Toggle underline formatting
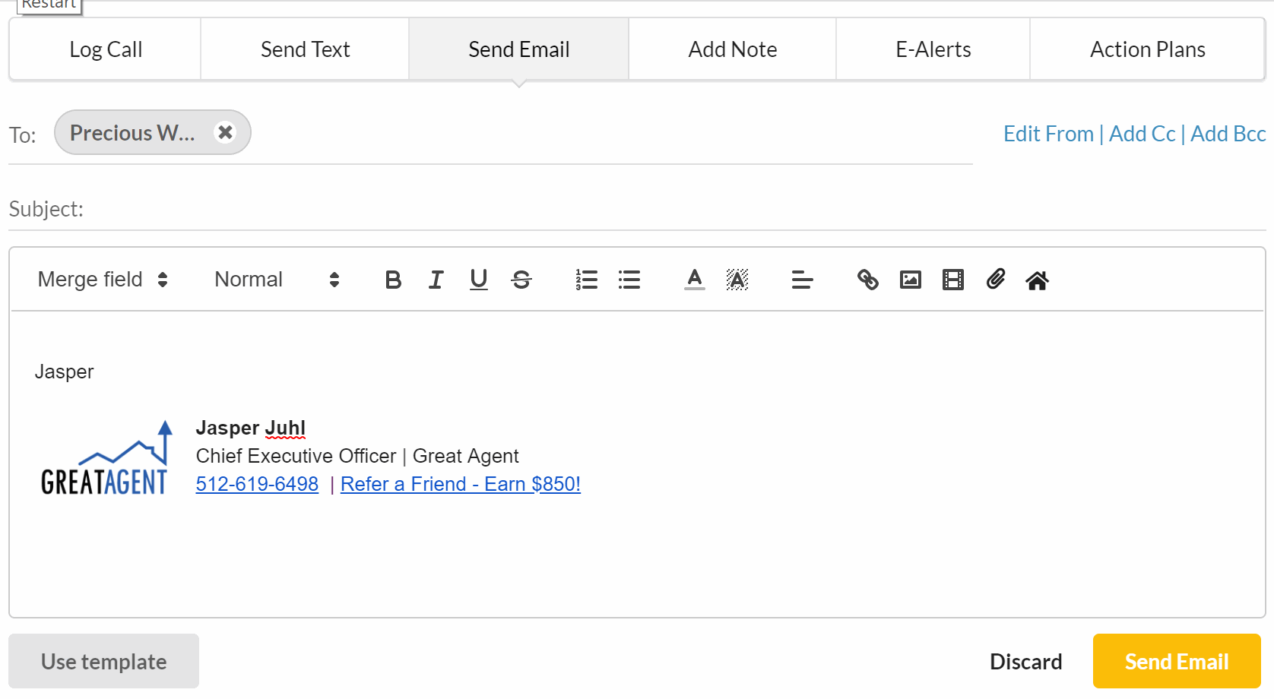Screen dimensions: 1274x699 coord(478,280)
